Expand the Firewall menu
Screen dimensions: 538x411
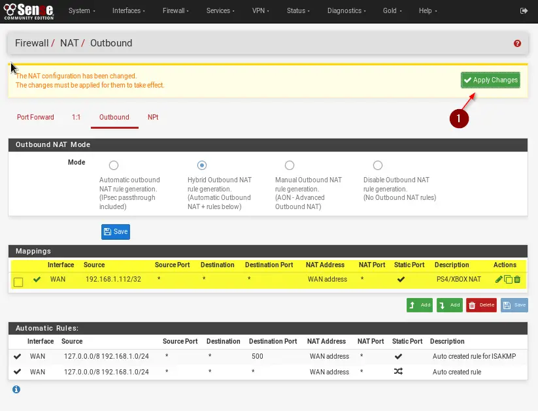click(x=177, y=11)
